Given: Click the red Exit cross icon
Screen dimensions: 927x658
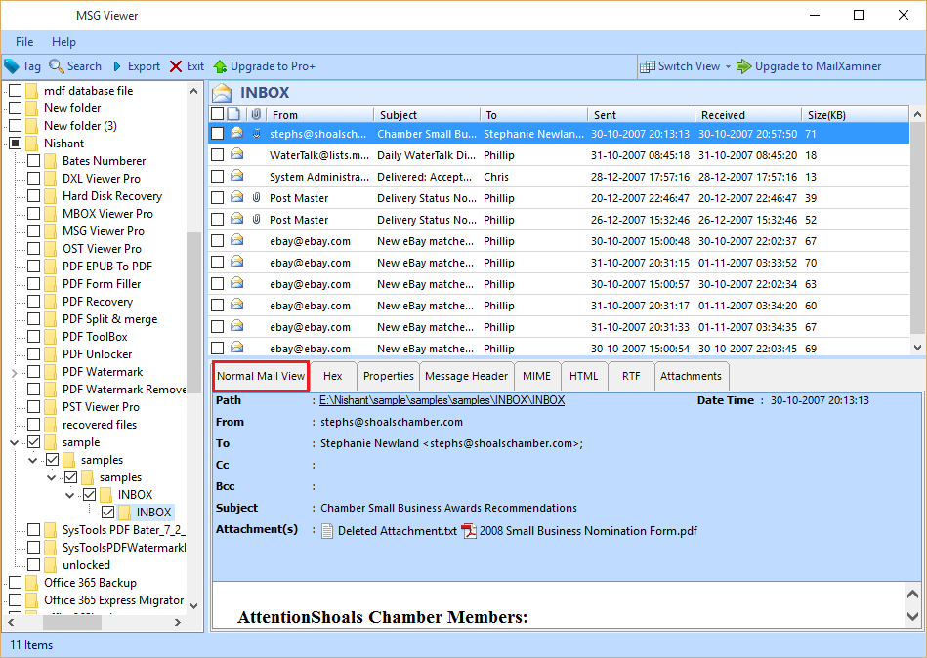Looking at the screenshot, I should (x=176, y=66).
